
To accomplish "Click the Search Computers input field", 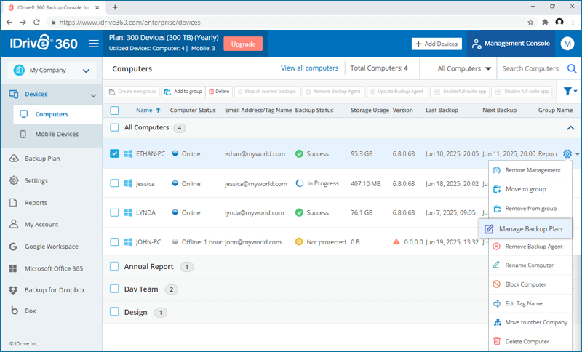I will (x=531, y=69).
